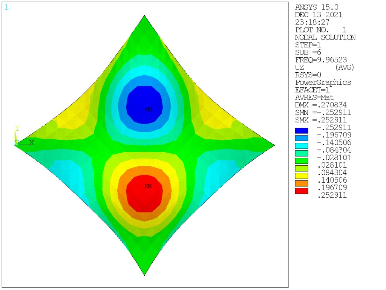Select the FREQ=9.96523 text line
The height and width of the screenshot is (290, 386).
(321, 60)
